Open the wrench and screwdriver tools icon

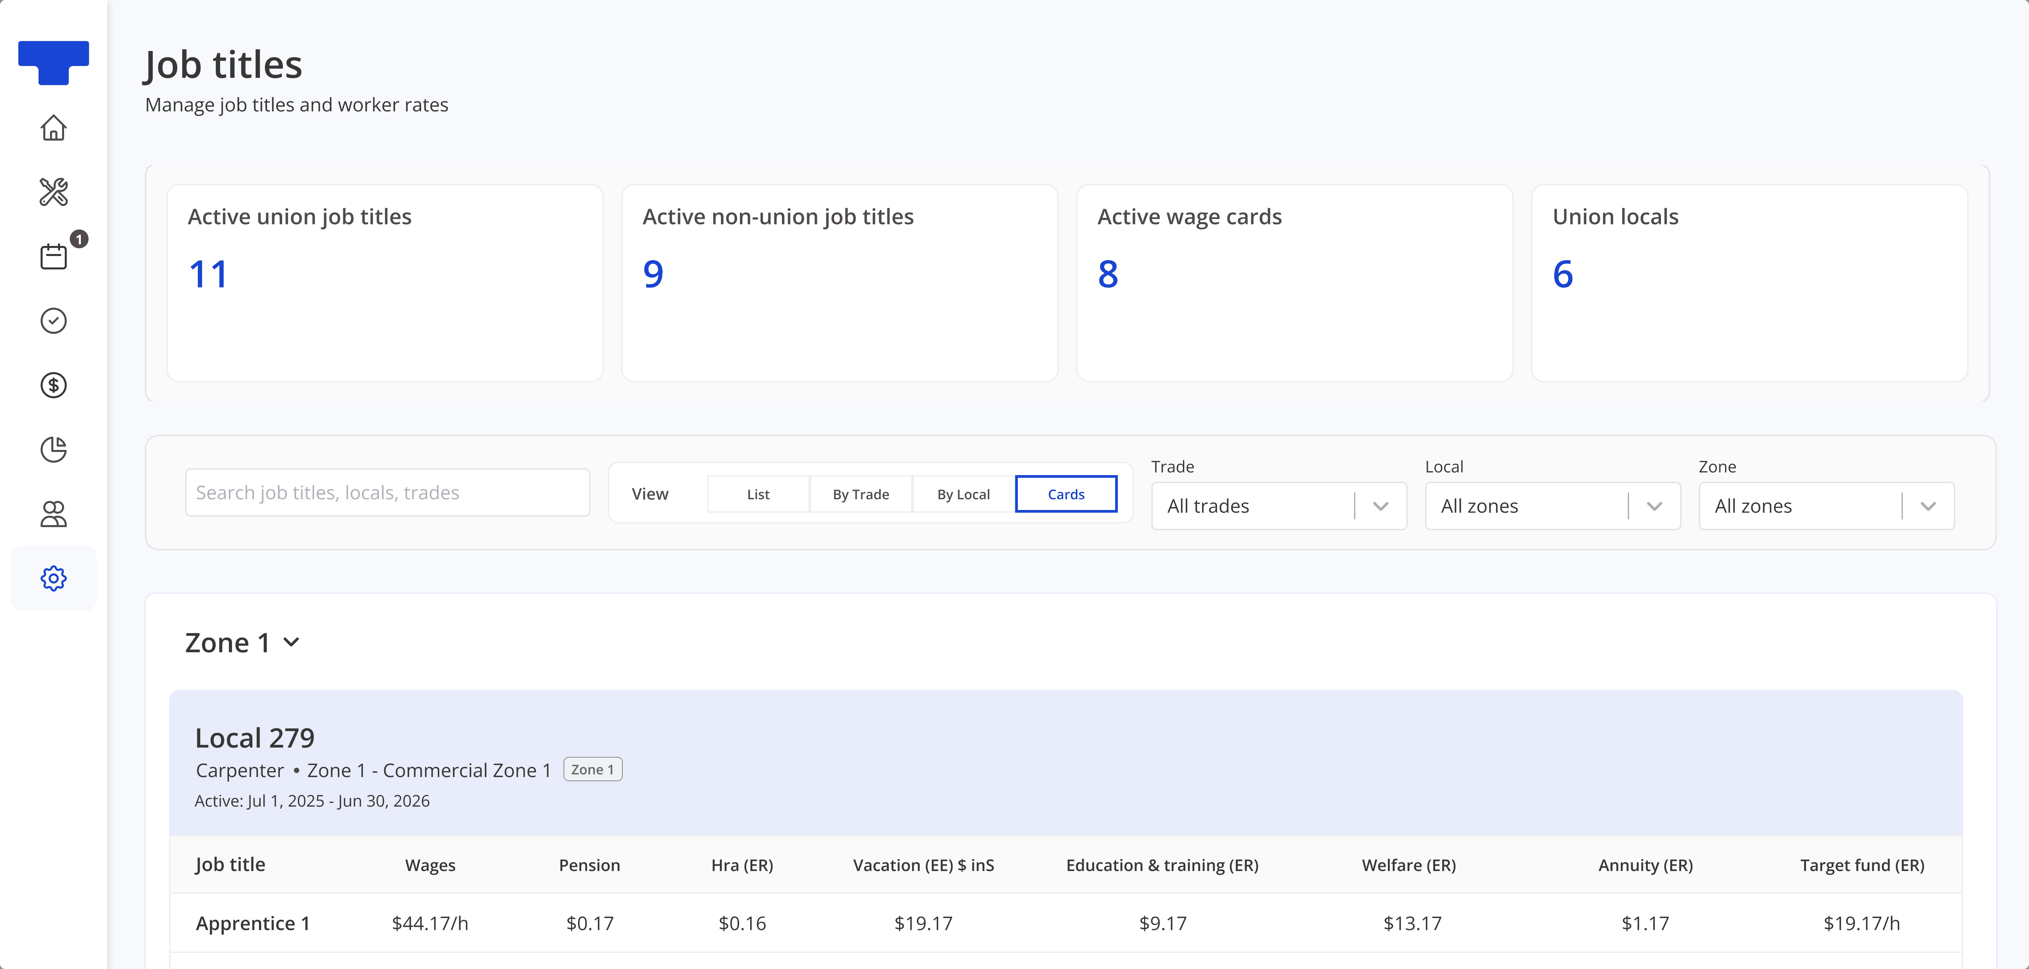click(x=54, y=192)
